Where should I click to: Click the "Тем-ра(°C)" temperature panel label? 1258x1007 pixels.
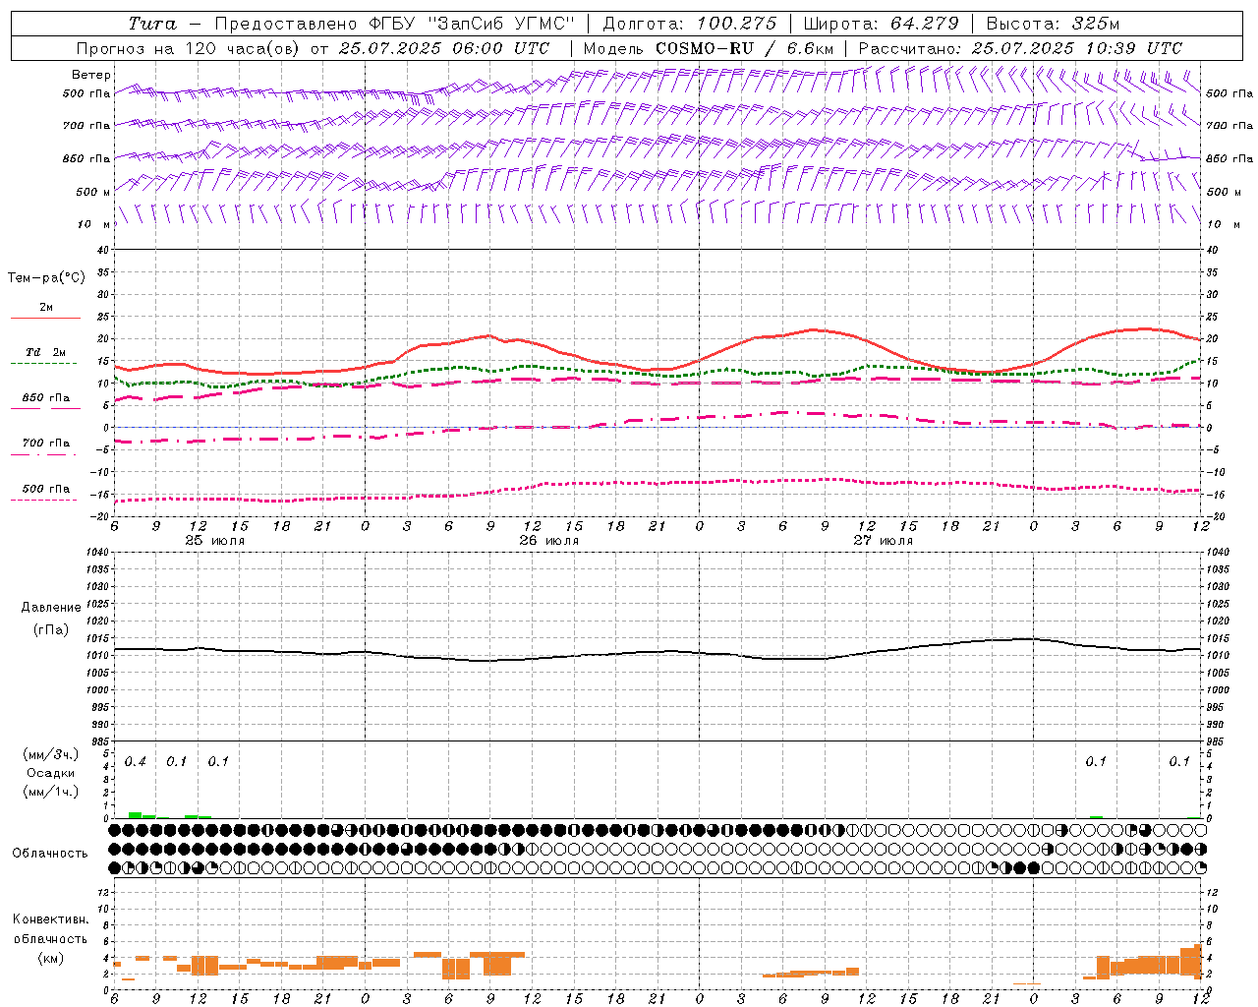tap(46, 278)
